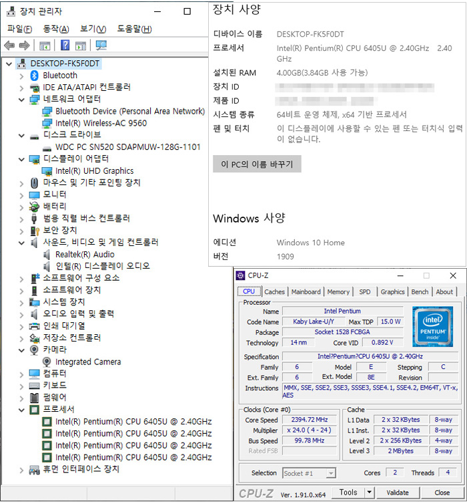Click the Validate button in CPU-Z
Screen dimensions: 467x504
point(398,493)
